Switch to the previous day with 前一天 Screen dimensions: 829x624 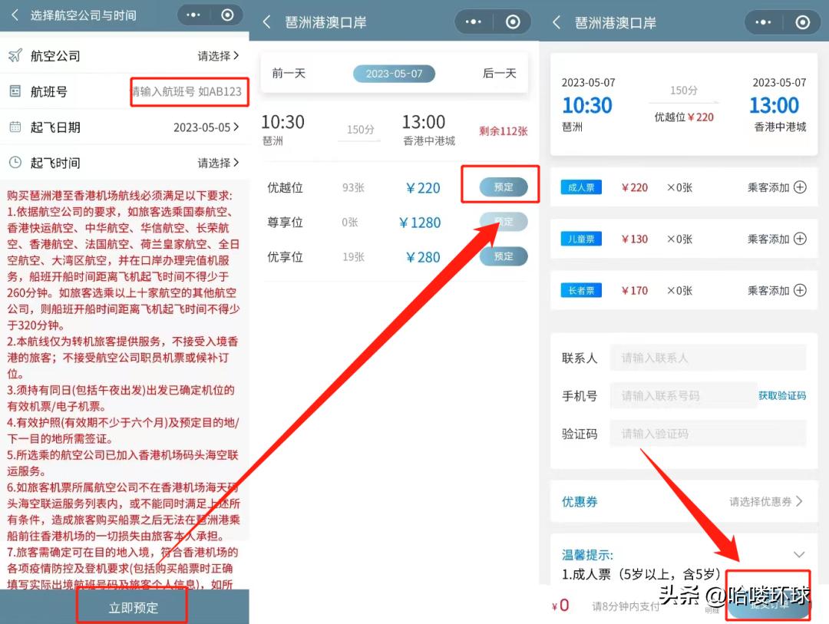click(289, 73)
